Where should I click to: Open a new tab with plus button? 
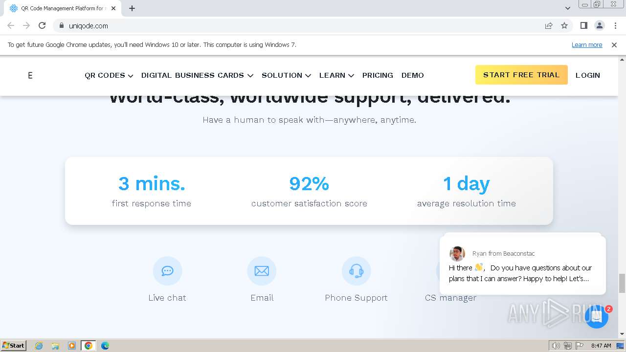point(132,8)
